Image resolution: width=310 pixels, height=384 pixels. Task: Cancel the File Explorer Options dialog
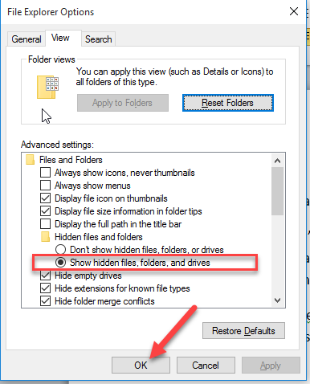[206, 366]
